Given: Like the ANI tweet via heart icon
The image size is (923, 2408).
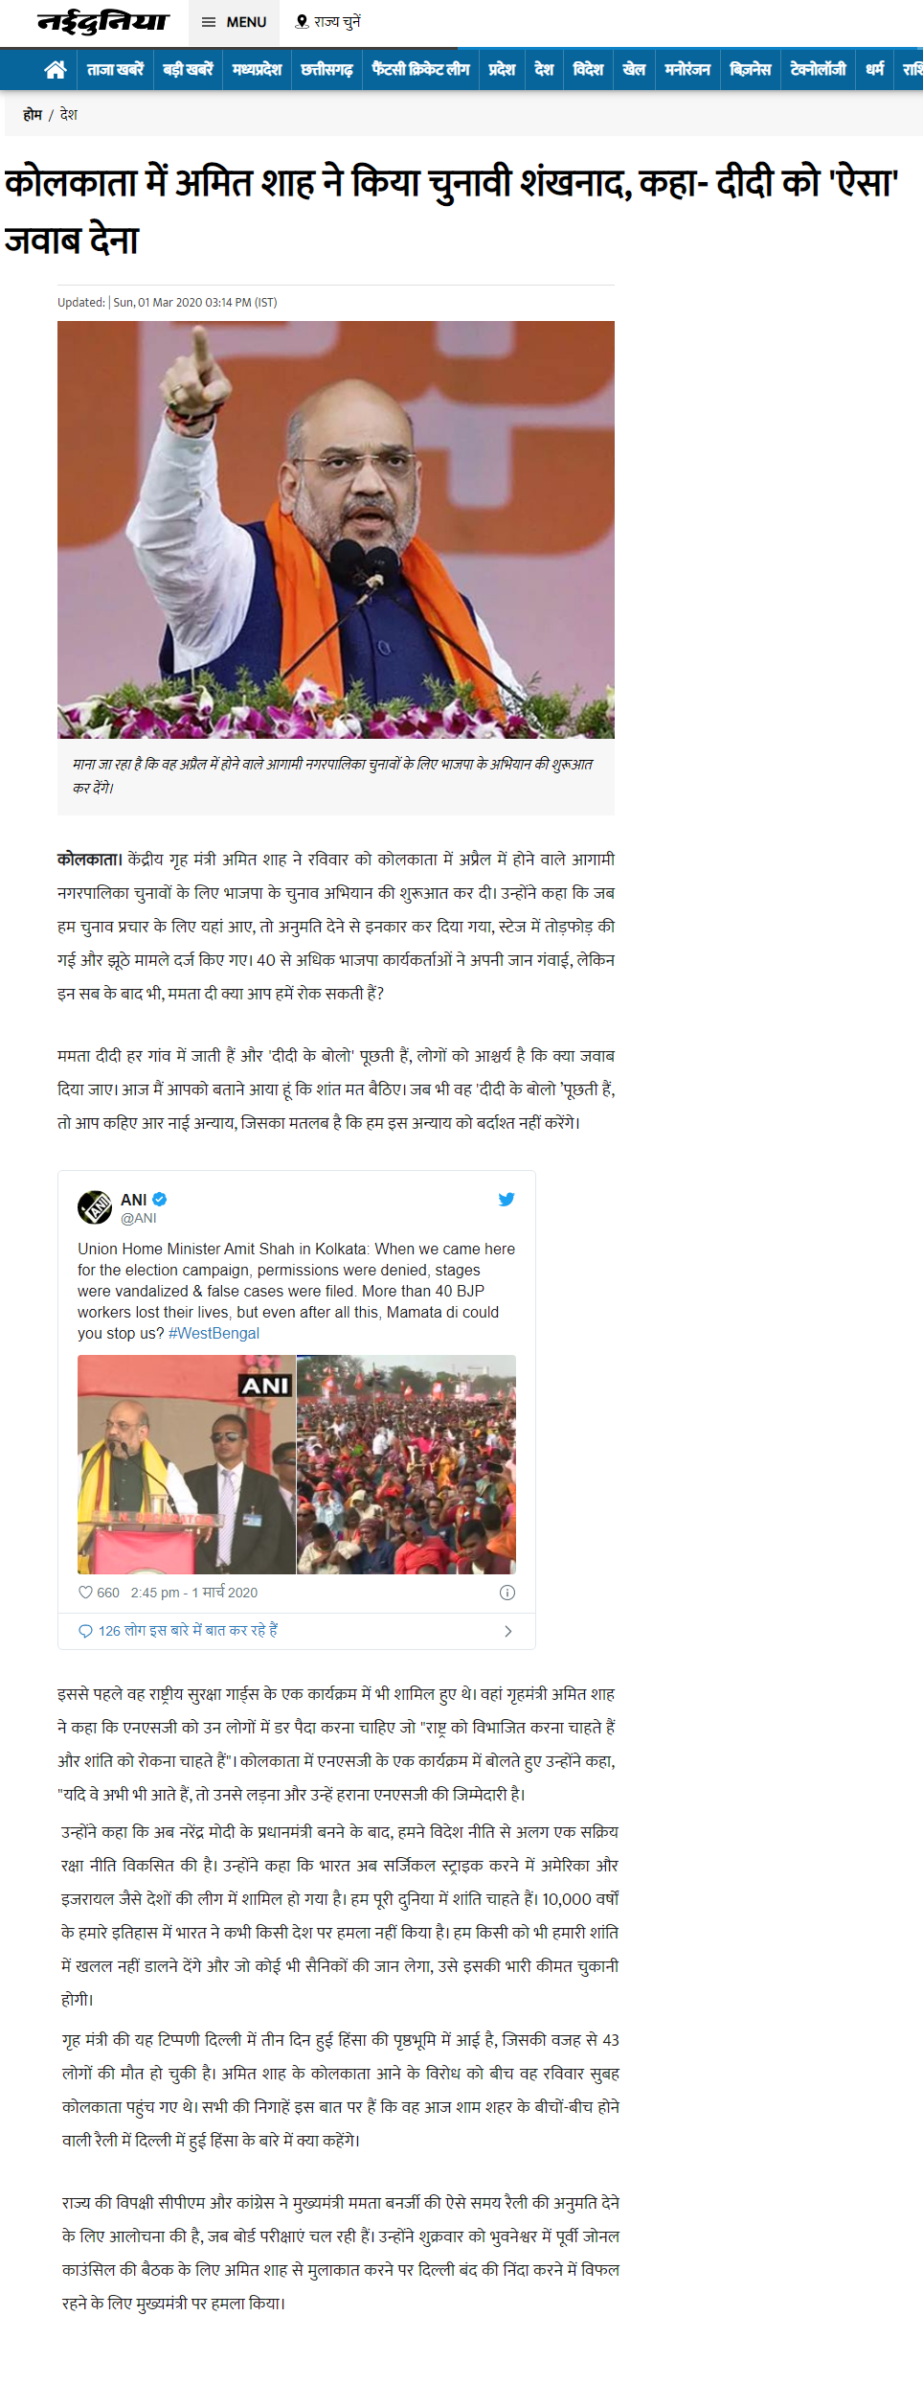Looking at the screenshot, I should 85,1592.
